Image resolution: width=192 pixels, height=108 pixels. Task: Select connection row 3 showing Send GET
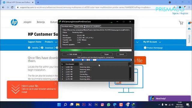[x=95, y=72]
